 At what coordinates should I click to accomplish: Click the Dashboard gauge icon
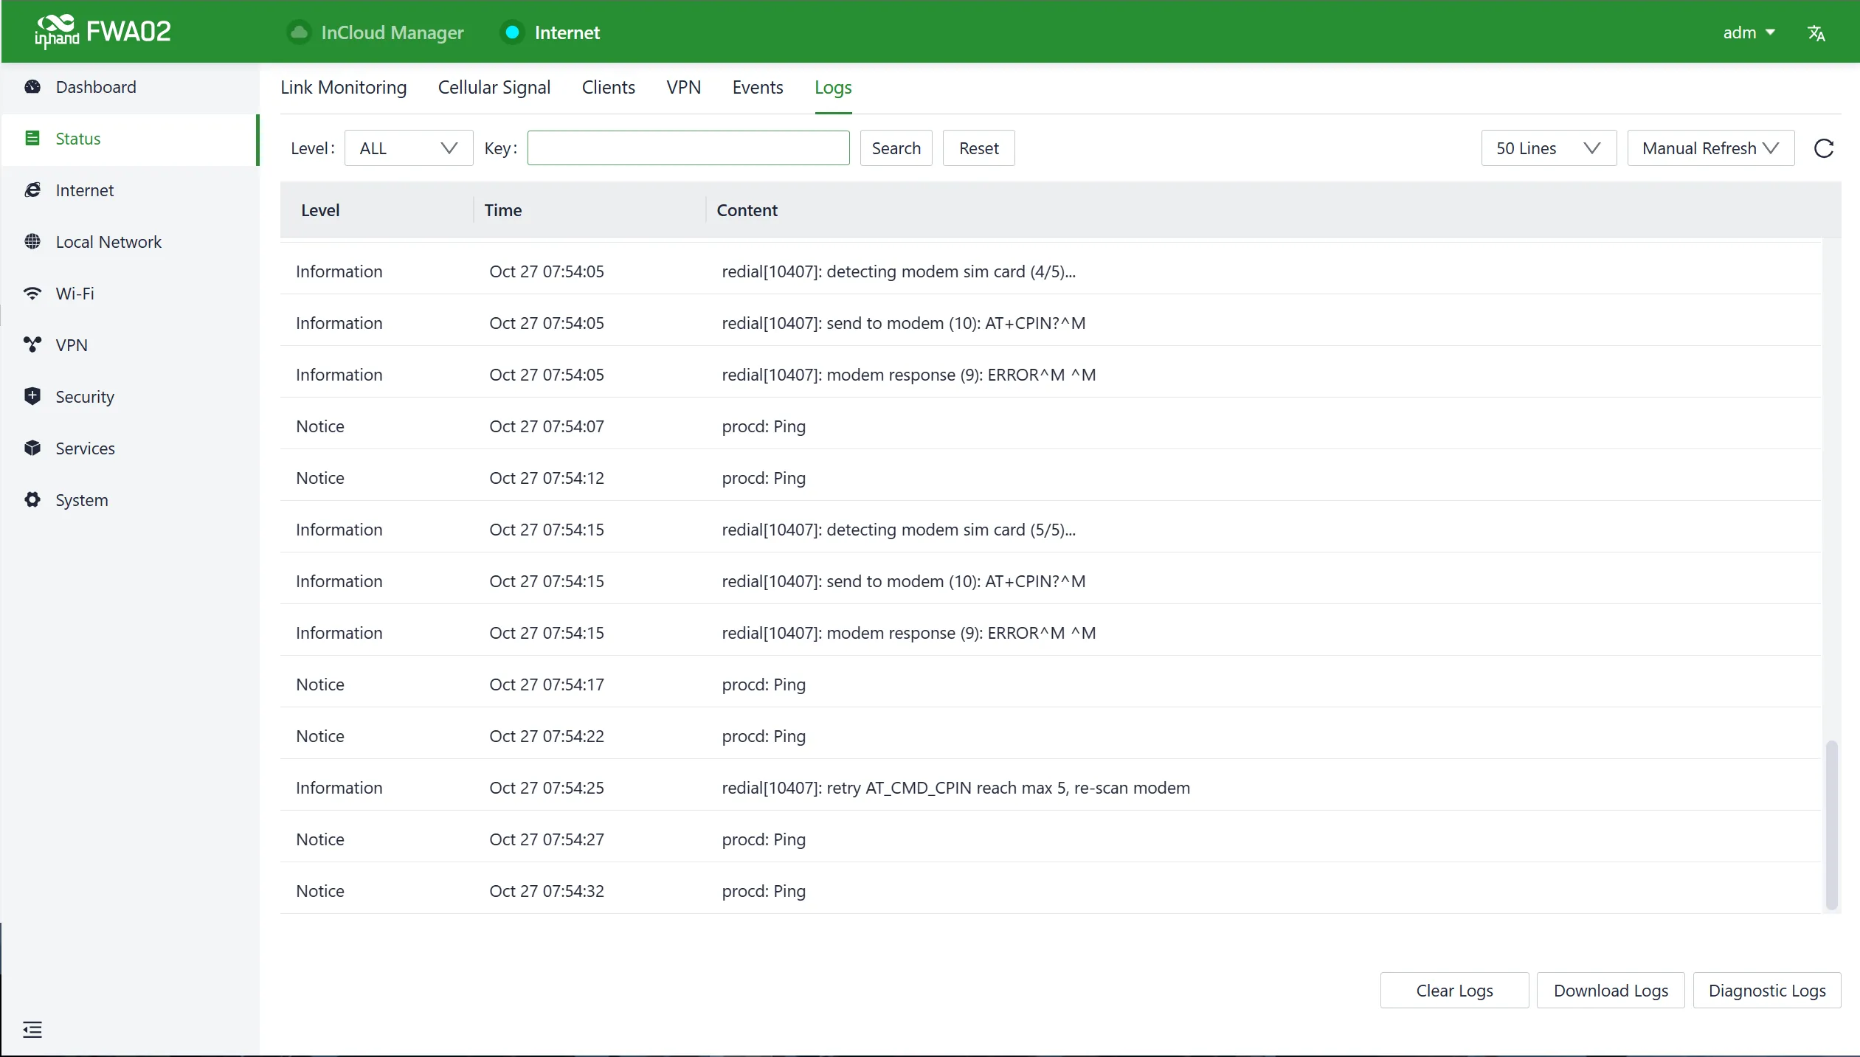32,87
